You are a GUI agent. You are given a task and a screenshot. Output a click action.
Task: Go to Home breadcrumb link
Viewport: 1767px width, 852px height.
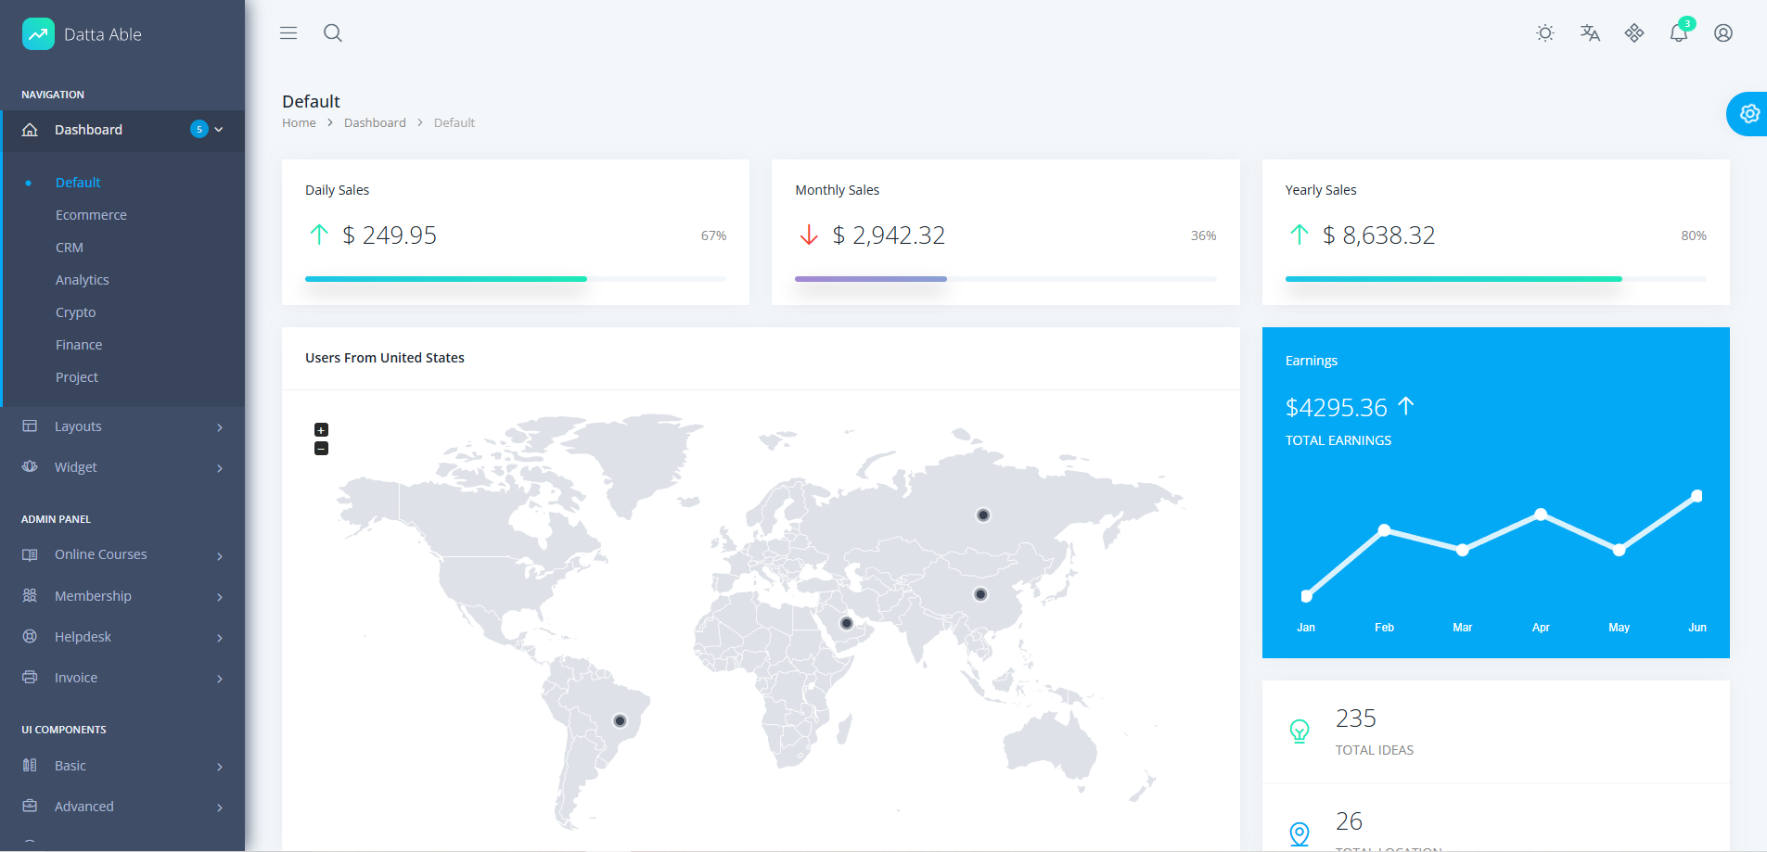click(299, 123)
